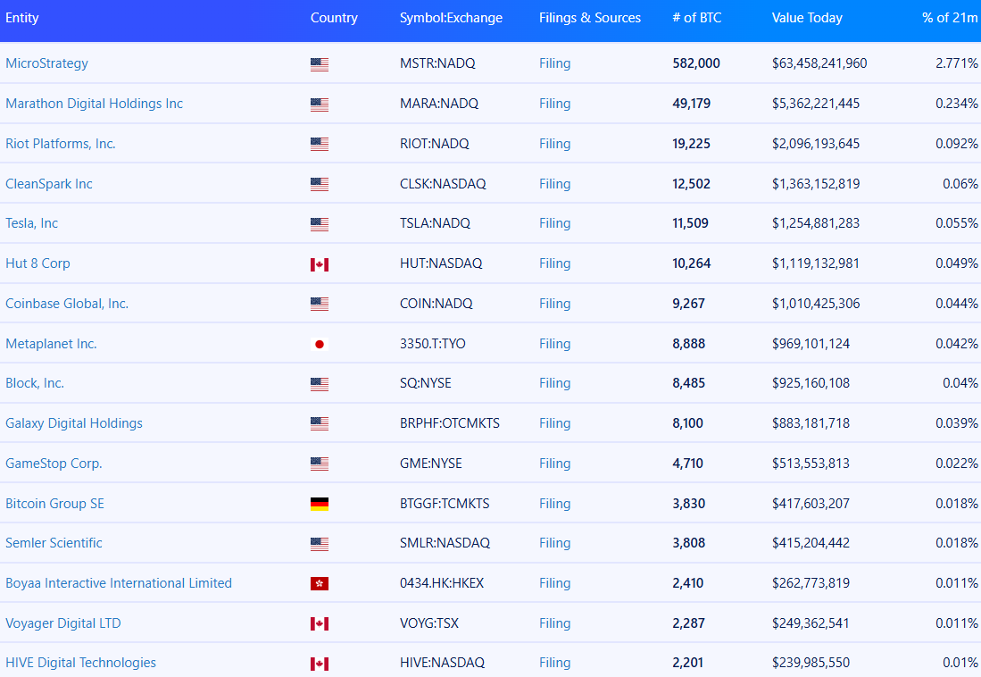
Task: Click the Canadian flag in the HIVE Digital row
Action: (x=319, y=664)
